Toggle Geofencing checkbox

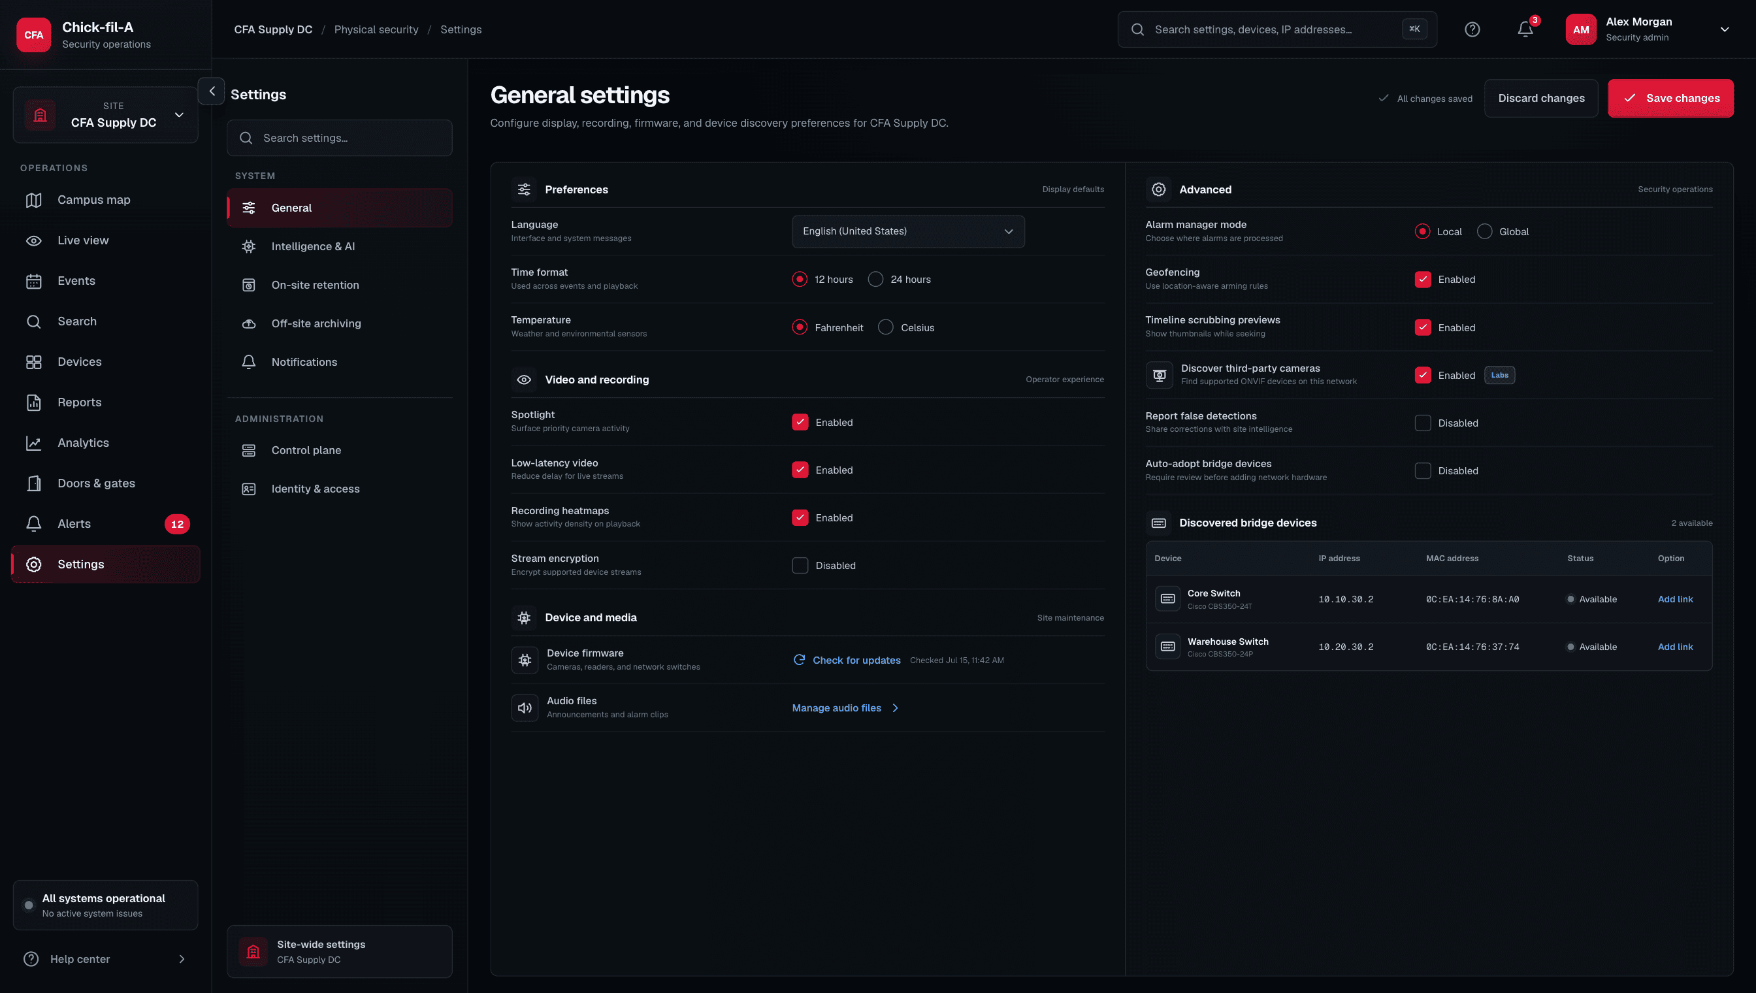click(x=1423, y=279)
